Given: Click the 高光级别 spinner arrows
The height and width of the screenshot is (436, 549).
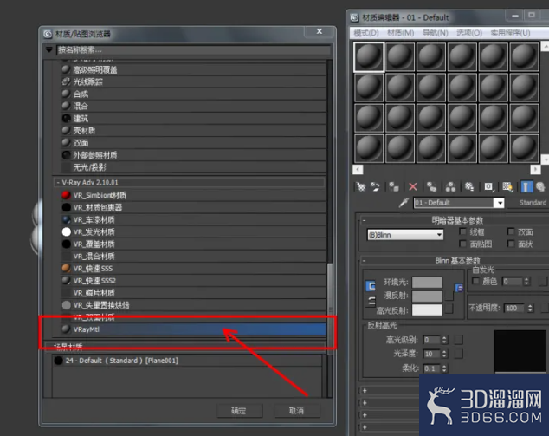Looking at the screenshot, I should point(444,340).
